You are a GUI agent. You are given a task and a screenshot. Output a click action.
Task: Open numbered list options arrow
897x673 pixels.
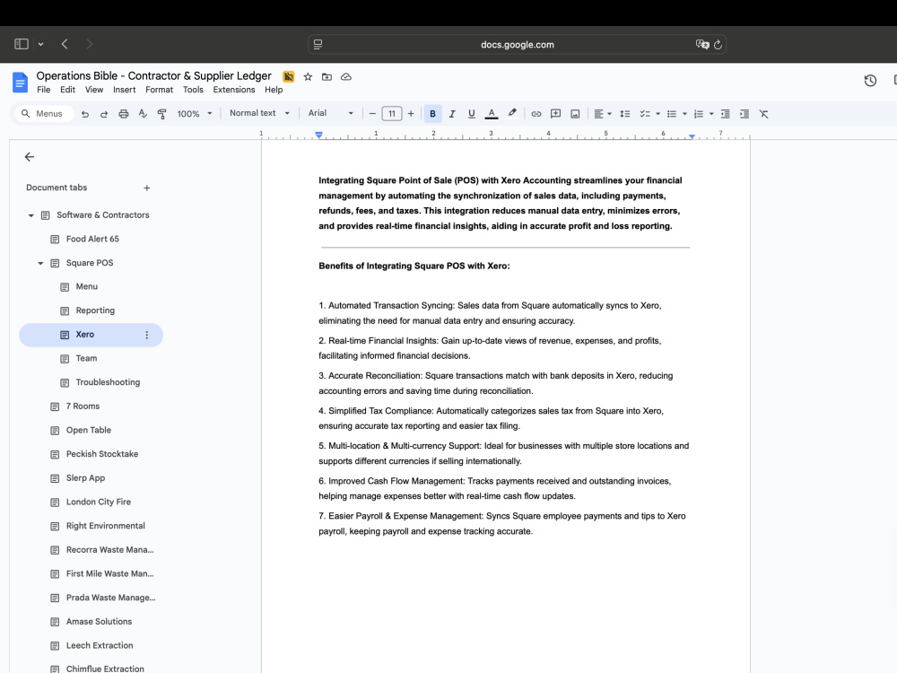711,114
